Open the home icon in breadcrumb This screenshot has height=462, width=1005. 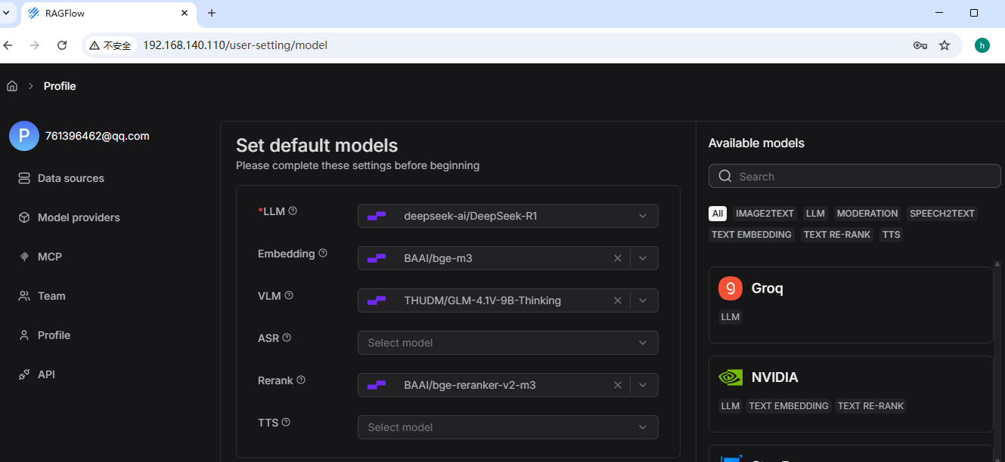point(12,86)
